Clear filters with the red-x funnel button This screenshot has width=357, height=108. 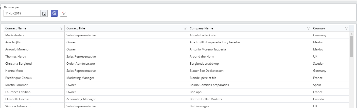64,13
